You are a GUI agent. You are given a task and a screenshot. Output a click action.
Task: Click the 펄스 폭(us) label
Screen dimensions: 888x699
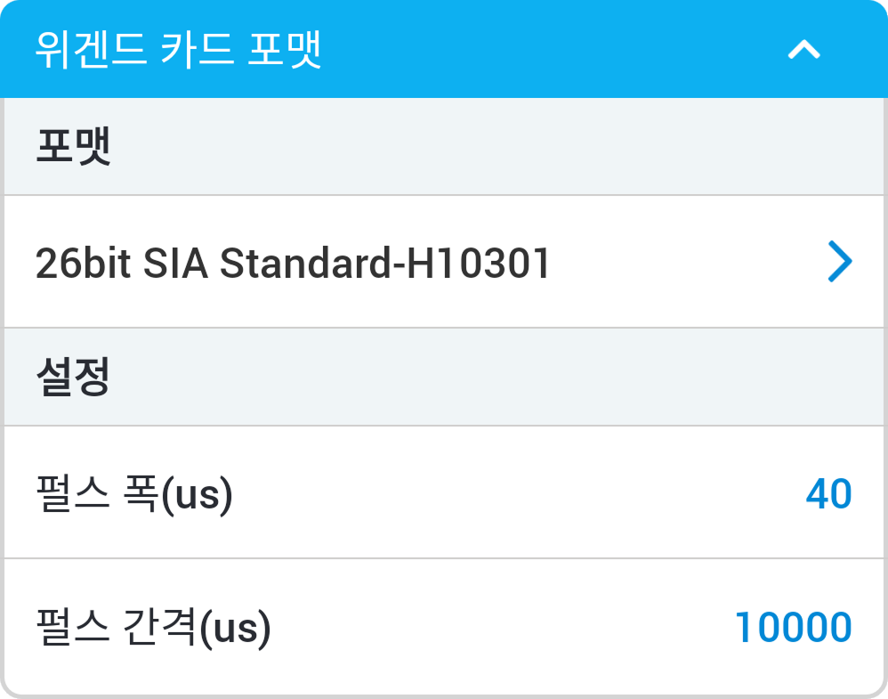click(x=133, y=494)
